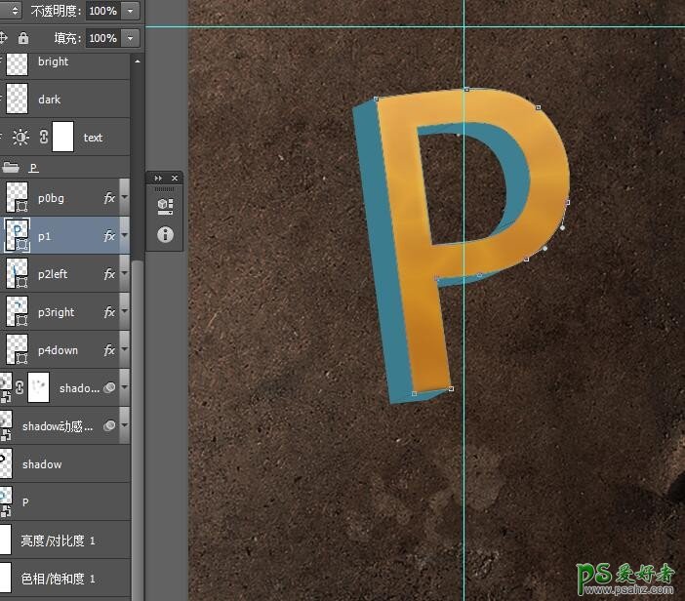Click the P group folder icon
The width and height of the screenshot is (685, 601).
point(12,168)
